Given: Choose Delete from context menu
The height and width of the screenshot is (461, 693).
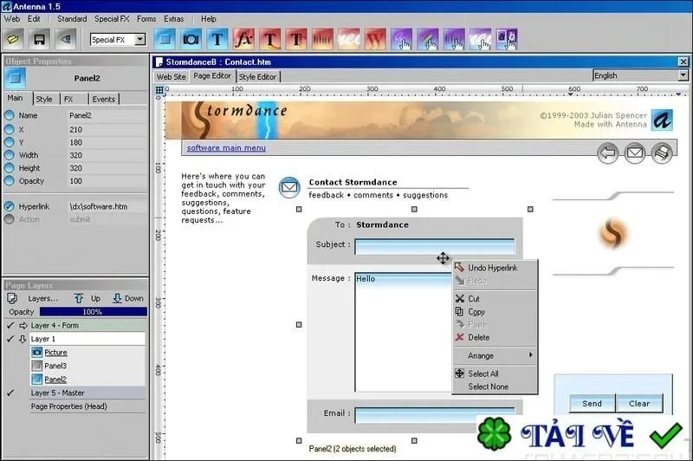Looking at the screenshot, I should [x=495, y=338].
